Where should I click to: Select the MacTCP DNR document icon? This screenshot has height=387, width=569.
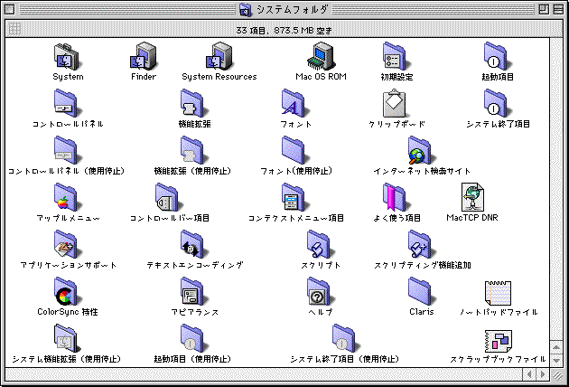point(472,197)
